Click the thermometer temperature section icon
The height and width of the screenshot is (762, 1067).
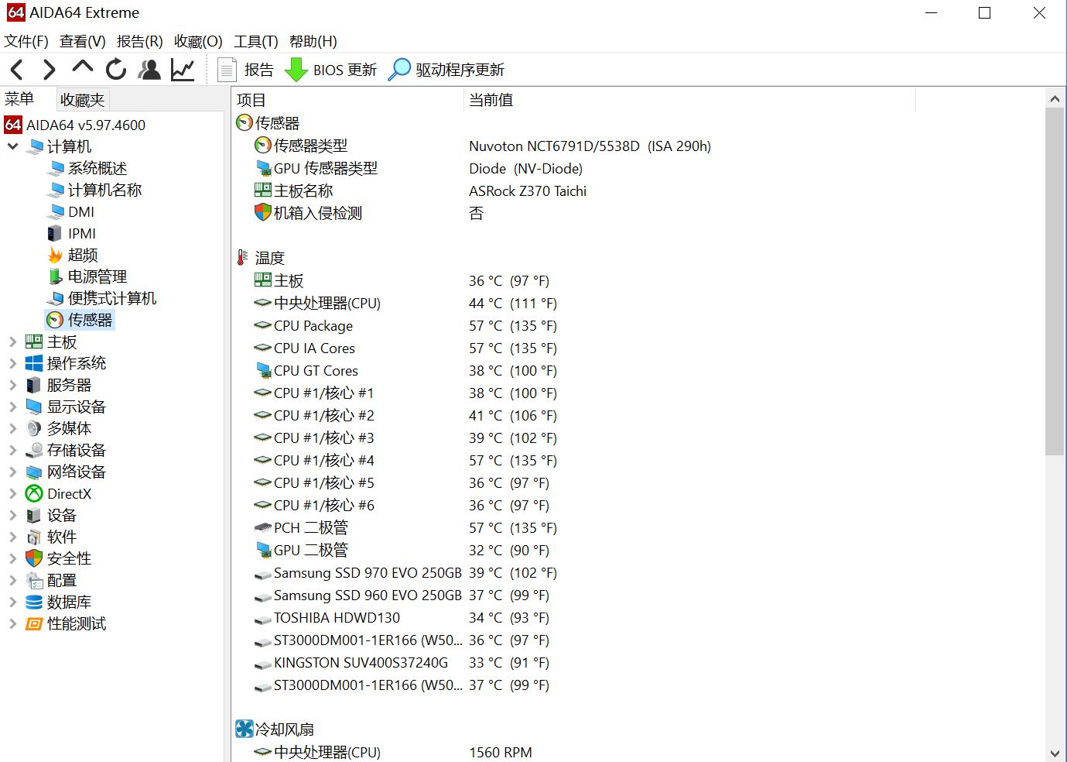[x=242, y=258]
